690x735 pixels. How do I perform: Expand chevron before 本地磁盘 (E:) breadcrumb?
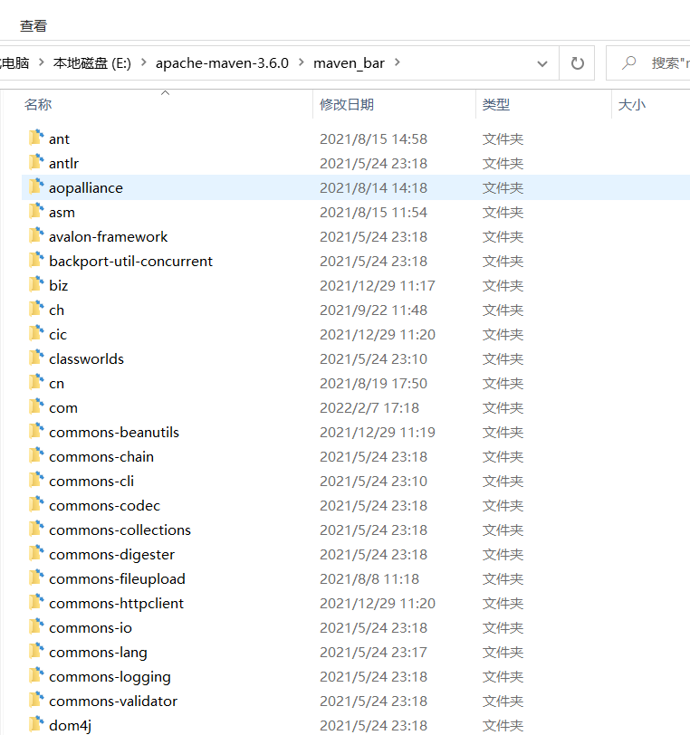click(x=42, y=62)
